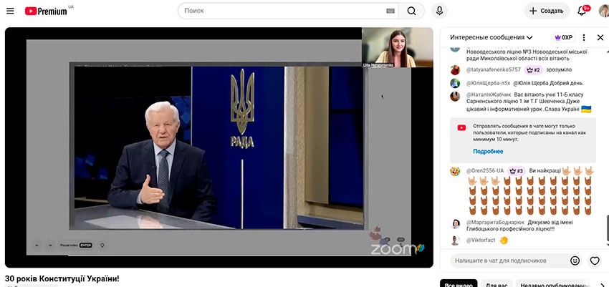Image resolution: width=609 pixels, height=287 pixels.
Task: Open ЮляЩерба commenter avatar
Action: click(x=455, y=84)
